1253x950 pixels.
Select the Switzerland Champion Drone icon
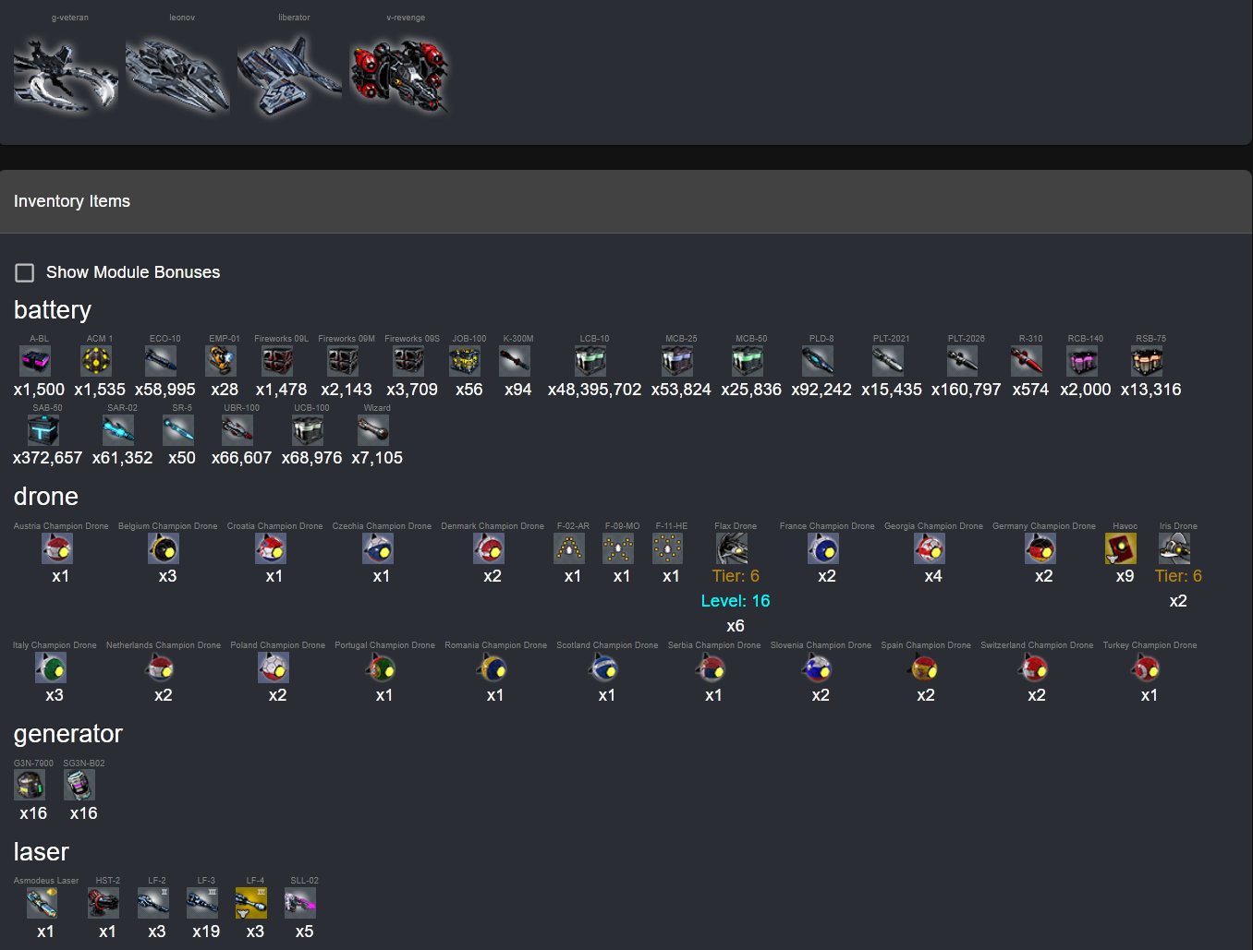1033,667
